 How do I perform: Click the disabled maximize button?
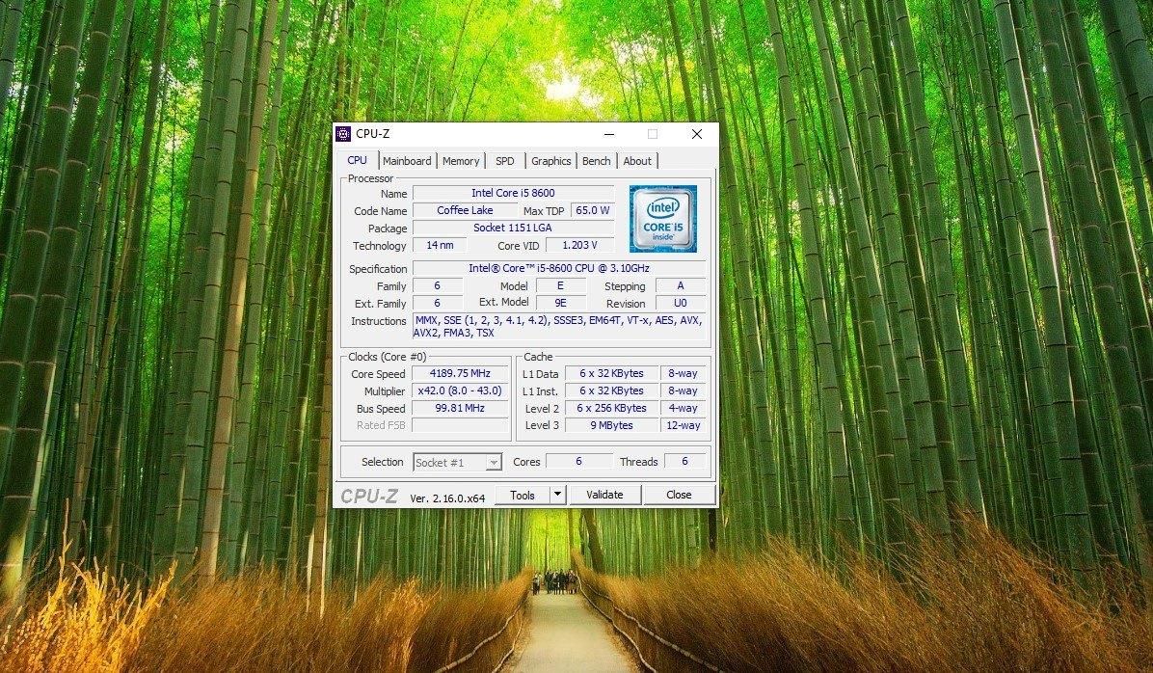pos(653,134)
